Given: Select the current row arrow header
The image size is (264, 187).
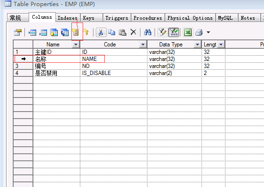Looking at the screenshot, I should pyautogui.click(x=23, y=59).
